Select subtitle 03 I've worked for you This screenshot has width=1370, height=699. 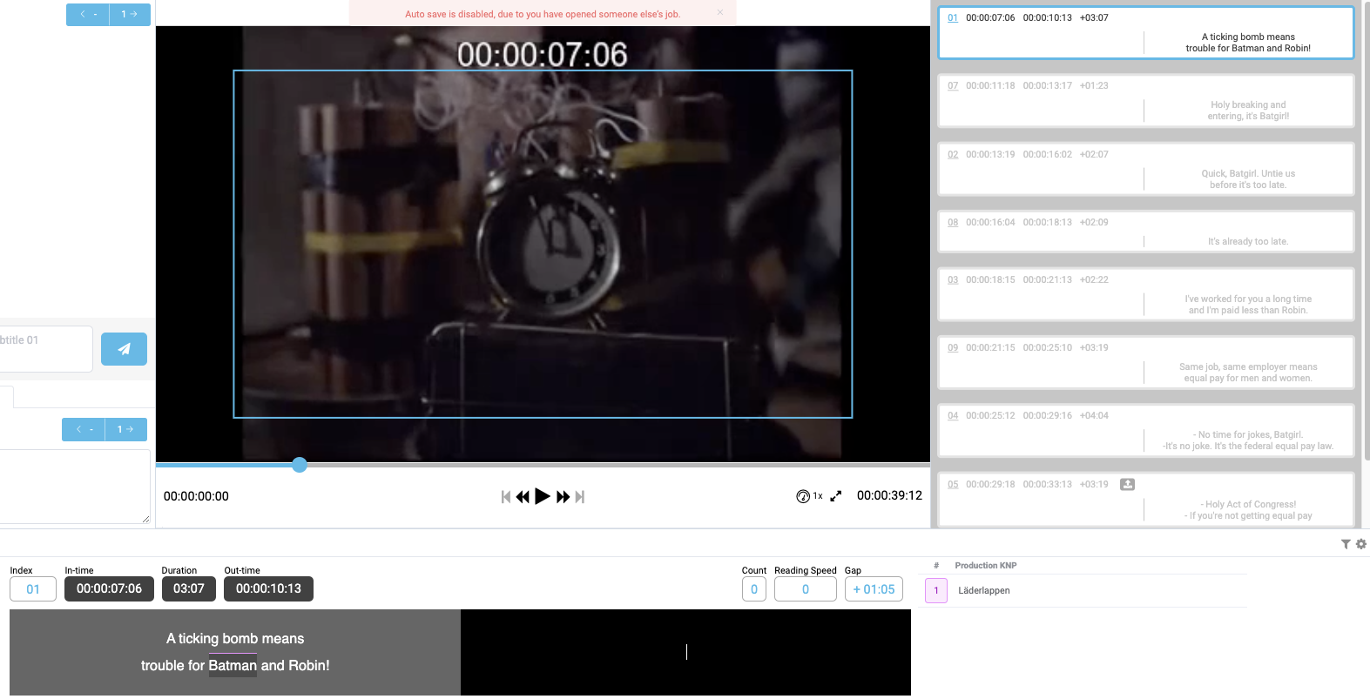pos(1145,294)
